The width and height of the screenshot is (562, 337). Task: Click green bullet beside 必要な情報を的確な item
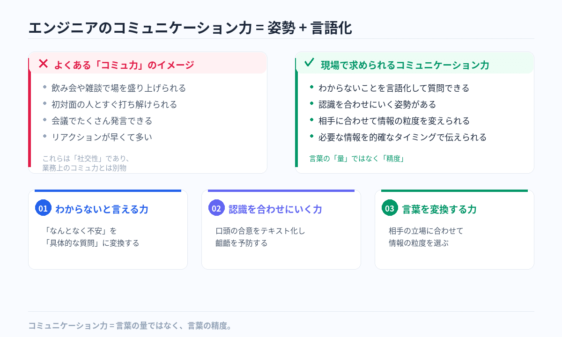tap(312, 136)
